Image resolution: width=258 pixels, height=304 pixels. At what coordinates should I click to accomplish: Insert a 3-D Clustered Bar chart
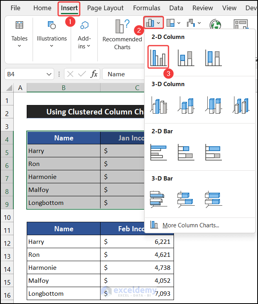click(x=159, y=199)
